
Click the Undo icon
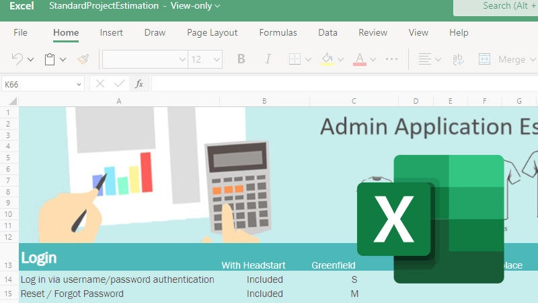(x=17, y=59)
